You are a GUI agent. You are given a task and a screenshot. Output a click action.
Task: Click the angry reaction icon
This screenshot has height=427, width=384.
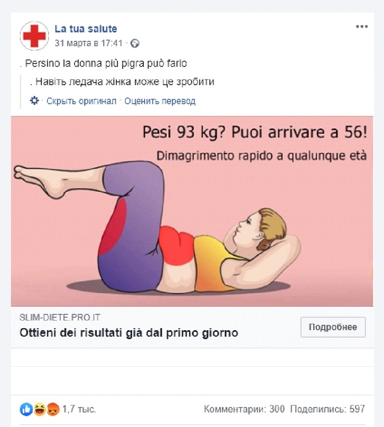(x=53, y=409)
